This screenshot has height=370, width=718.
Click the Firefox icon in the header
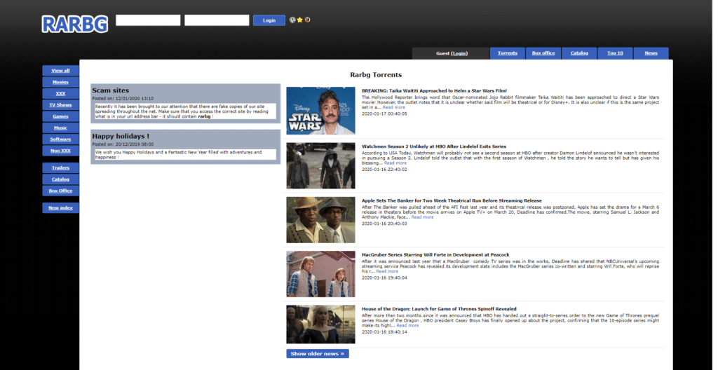307,20
